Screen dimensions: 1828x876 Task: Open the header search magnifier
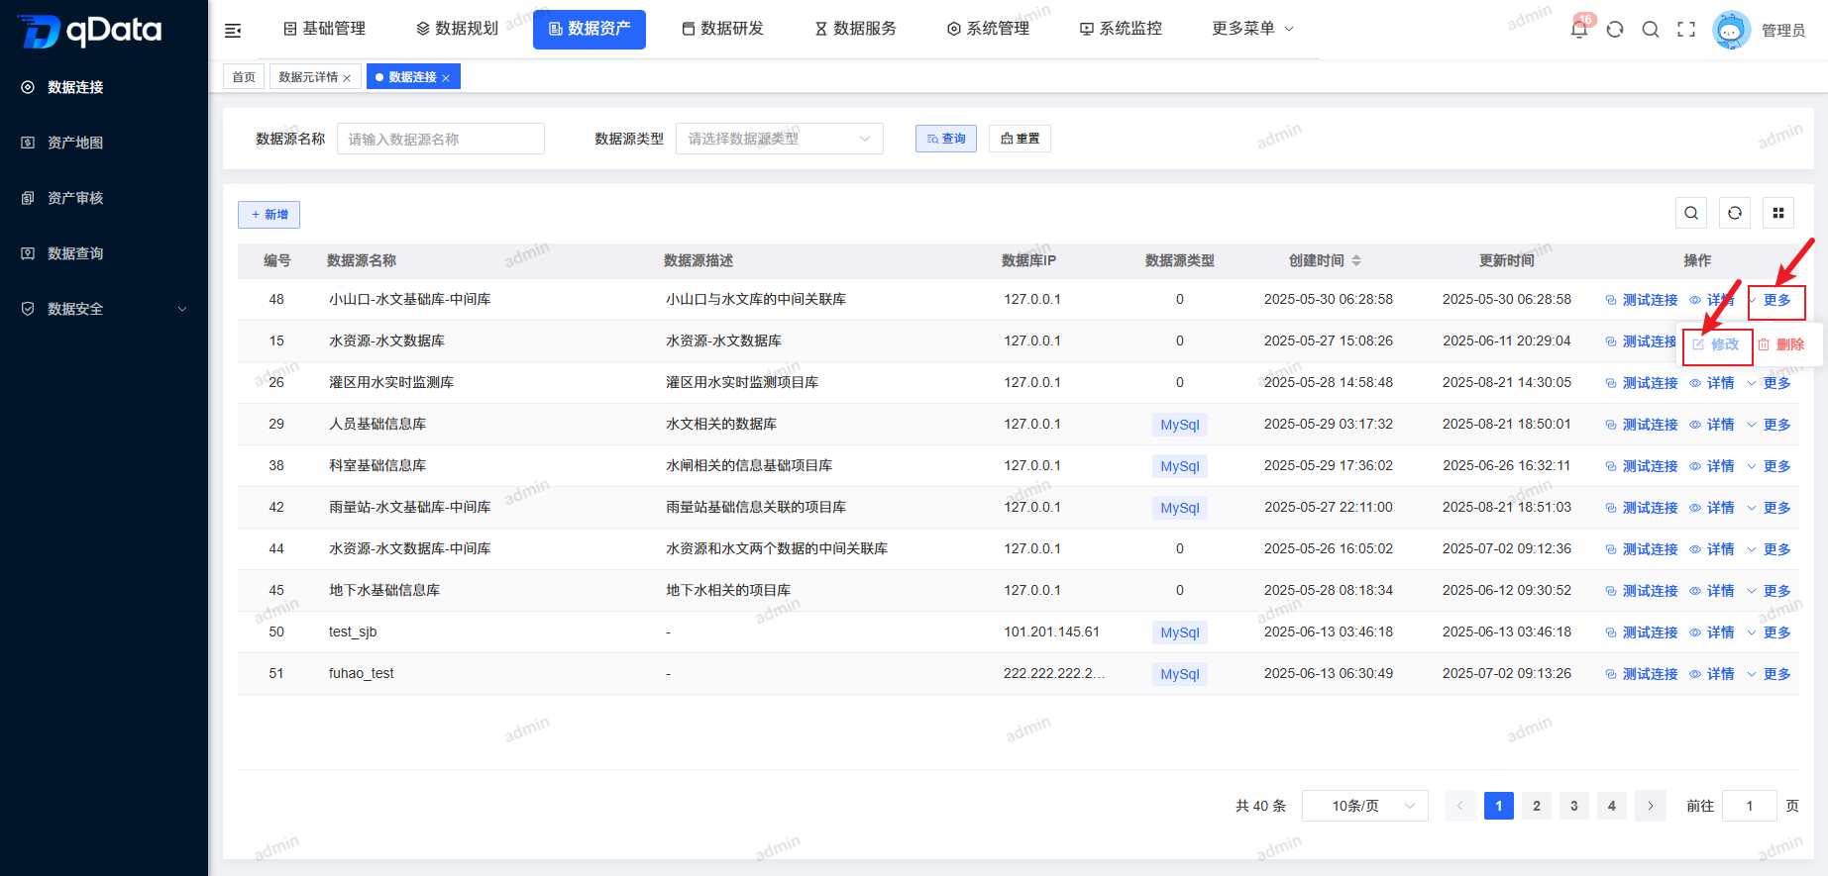coord(1651,30)
